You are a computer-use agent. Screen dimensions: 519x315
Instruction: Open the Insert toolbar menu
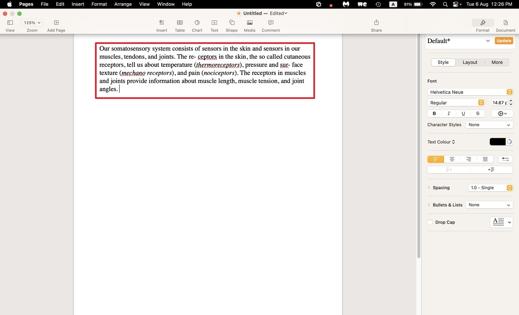tap(162, 26)
